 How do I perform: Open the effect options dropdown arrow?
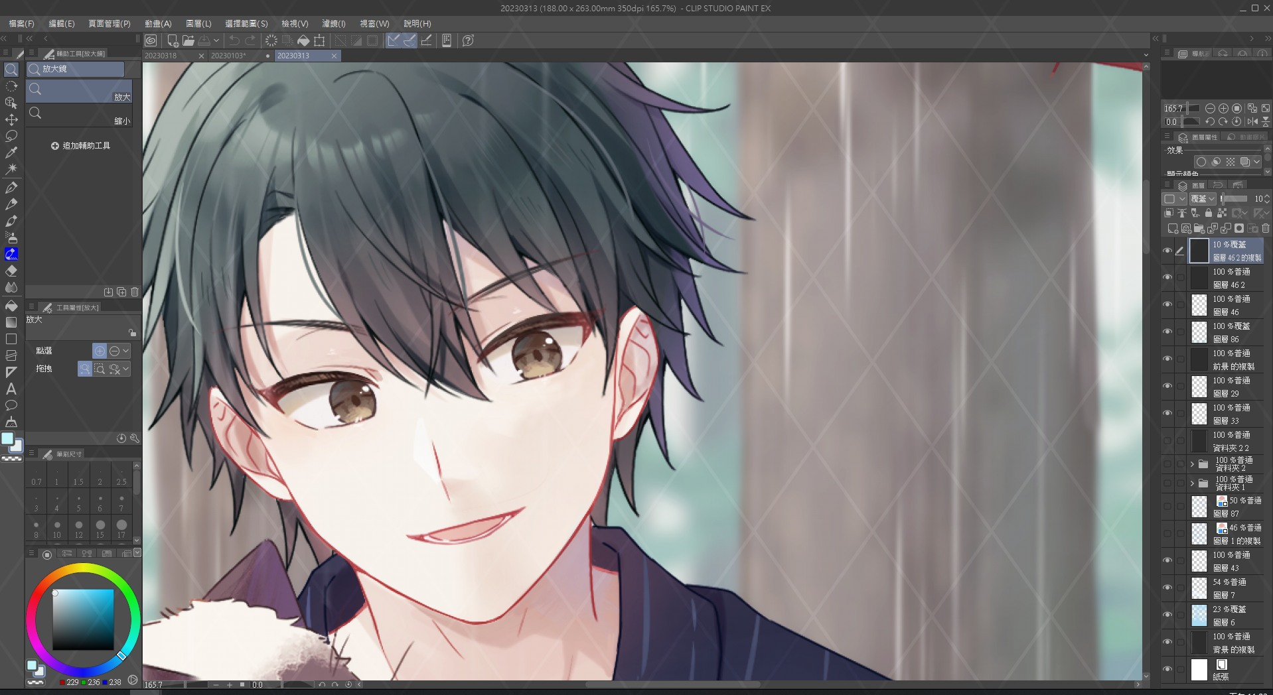click(x=1256, y=162)
